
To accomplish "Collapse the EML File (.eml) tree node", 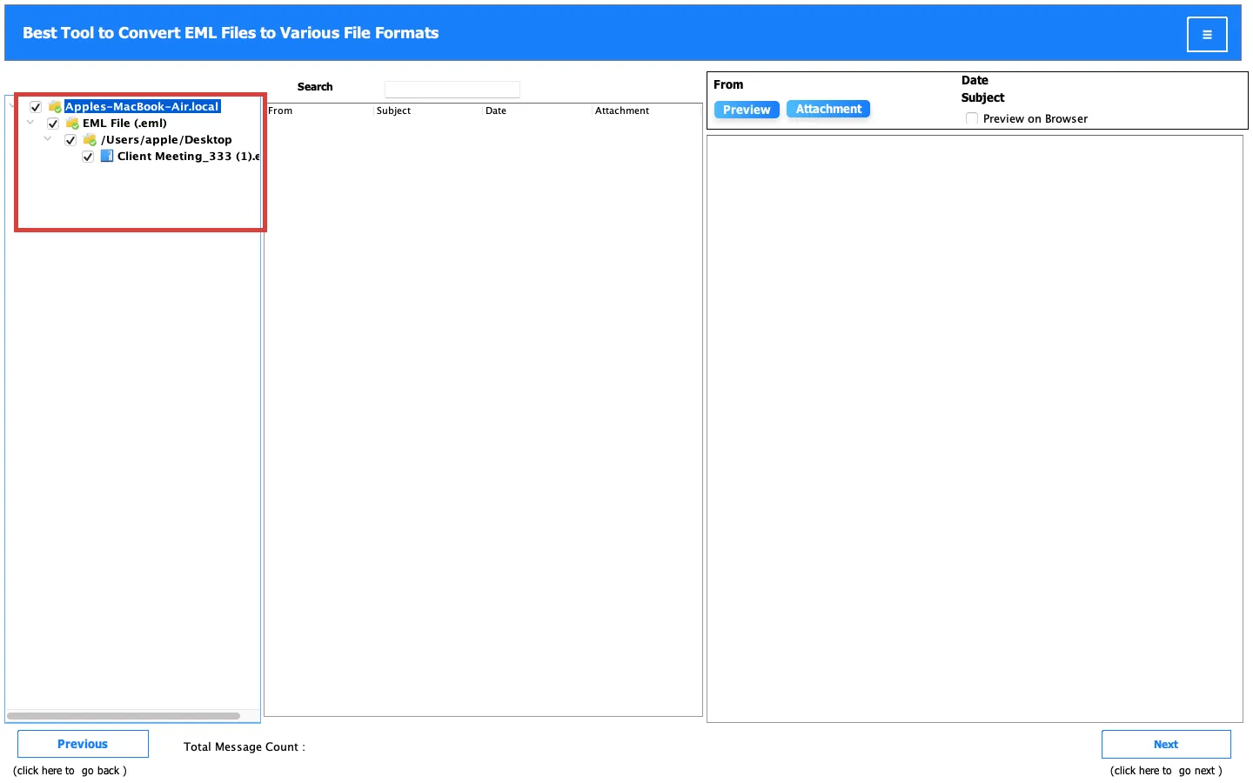I will pos(30,123).
